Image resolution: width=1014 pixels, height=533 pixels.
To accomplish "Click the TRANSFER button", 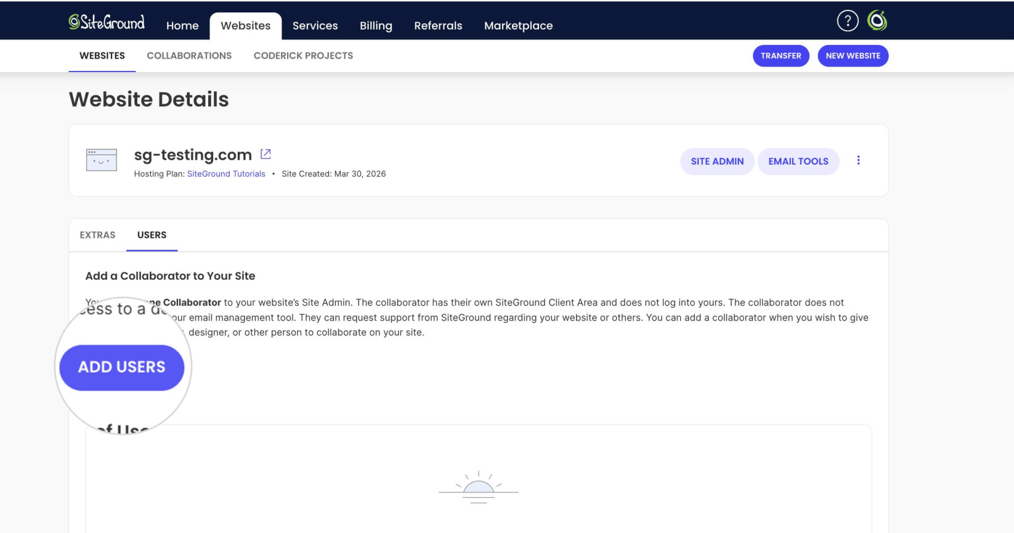I will 781,55.
